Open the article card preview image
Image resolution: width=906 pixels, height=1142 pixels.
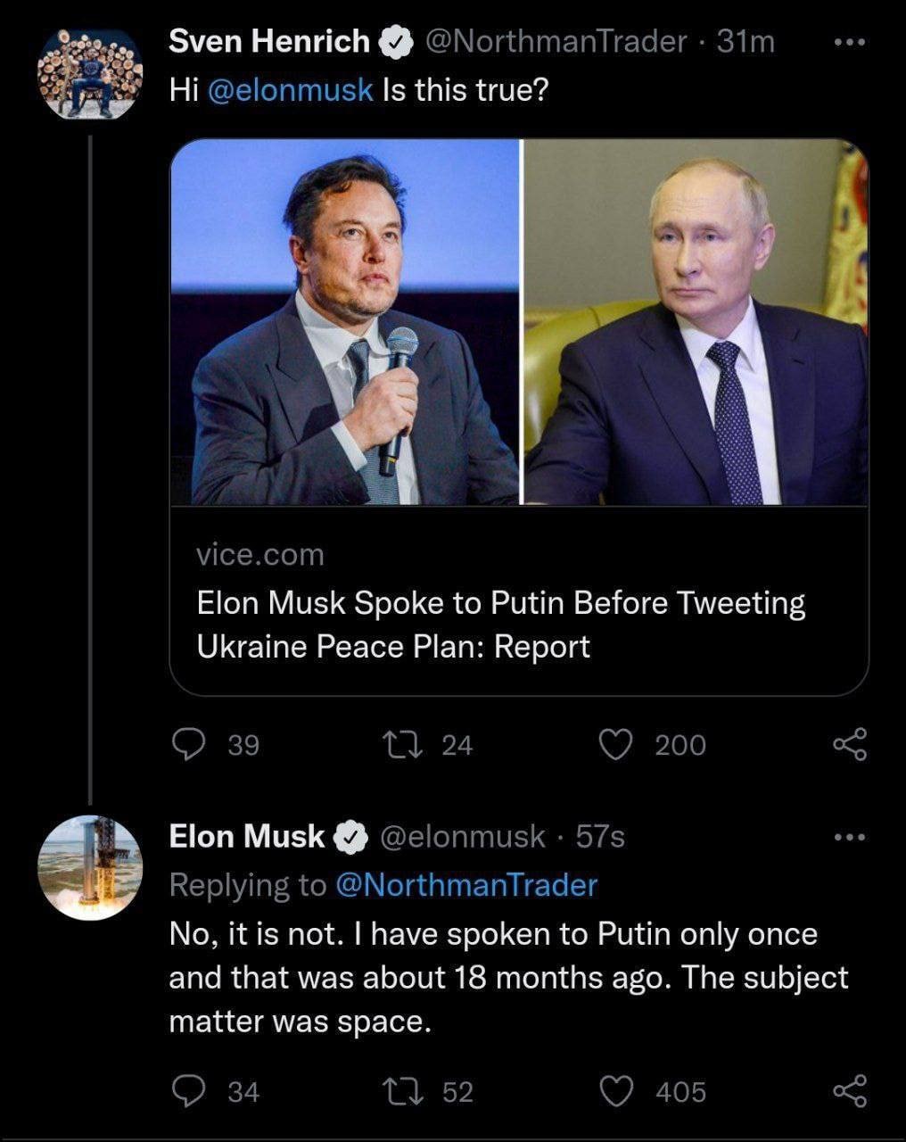(x=518, y=322)
